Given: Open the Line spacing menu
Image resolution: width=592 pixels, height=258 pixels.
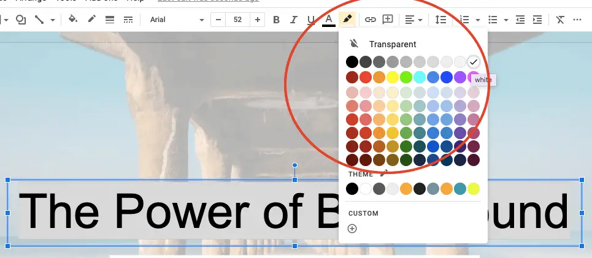Looking at the screenshot, I should click(440, 20).
